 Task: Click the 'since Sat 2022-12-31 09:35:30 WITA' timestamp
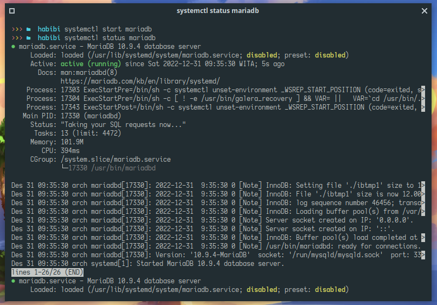click(x=190, y=64)
